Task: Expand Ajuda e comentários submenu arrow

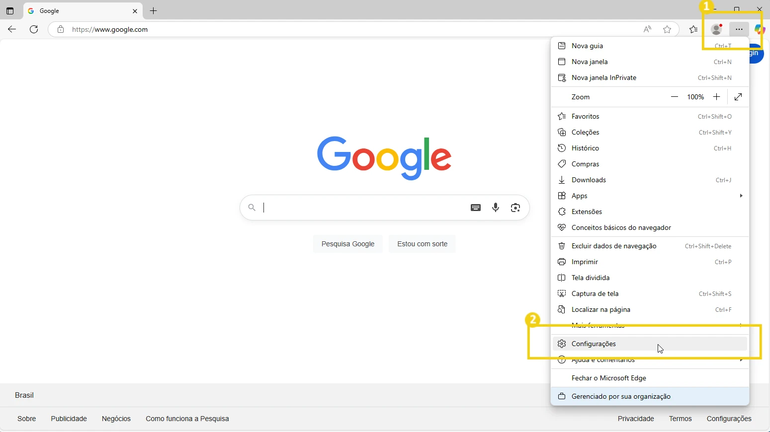Action: (x=741, y=360)
